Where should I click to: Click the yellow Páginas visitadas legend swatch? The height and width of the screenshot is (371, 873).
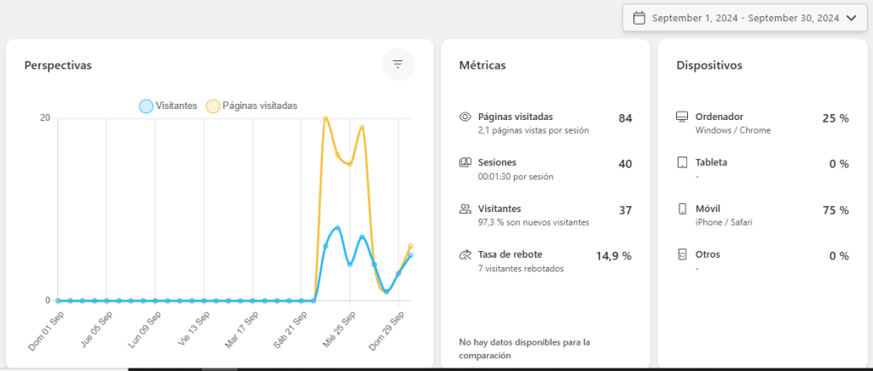coord(212,106)
